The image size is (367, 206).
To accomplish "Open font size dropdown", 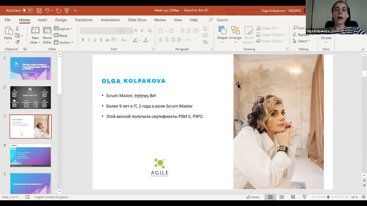I will (x=131, y=31).
